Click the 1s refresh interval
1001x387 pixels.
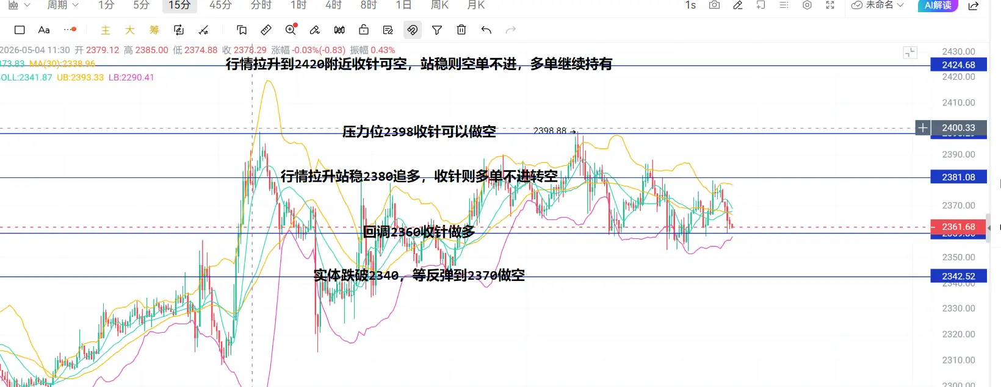coord(690,5)
